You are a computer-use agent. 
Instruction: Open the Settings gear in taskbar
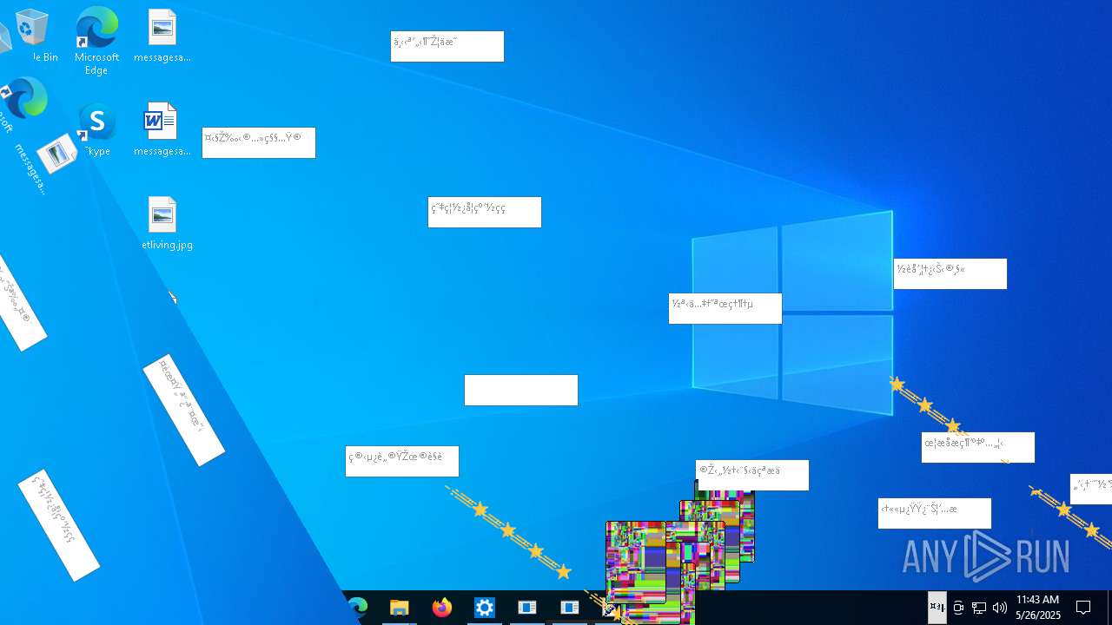pyautogui.click(x=484, y=608)
